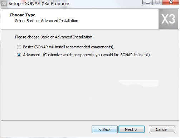Click the X3 icon in the title bar

click(x=4, y=4)
